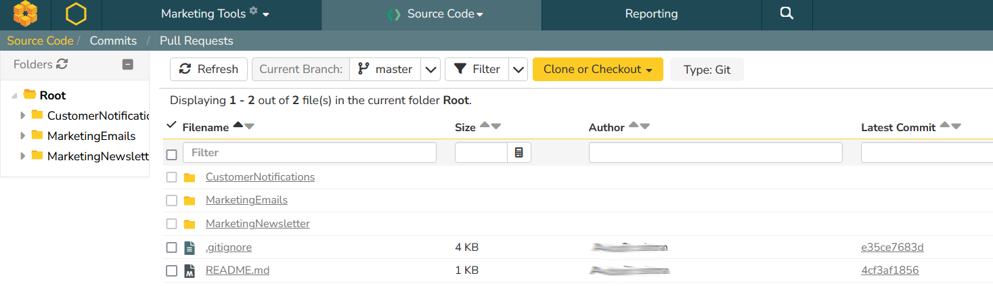Sort by Filename column header

(206, 127)
